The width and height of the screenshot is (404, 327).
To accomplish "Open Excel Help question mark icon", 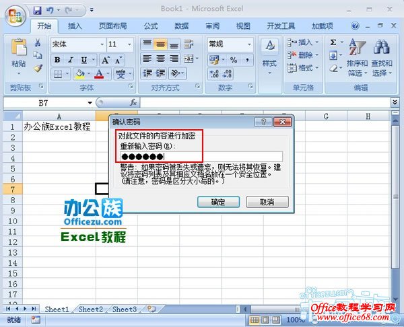I will click(355, 26).
